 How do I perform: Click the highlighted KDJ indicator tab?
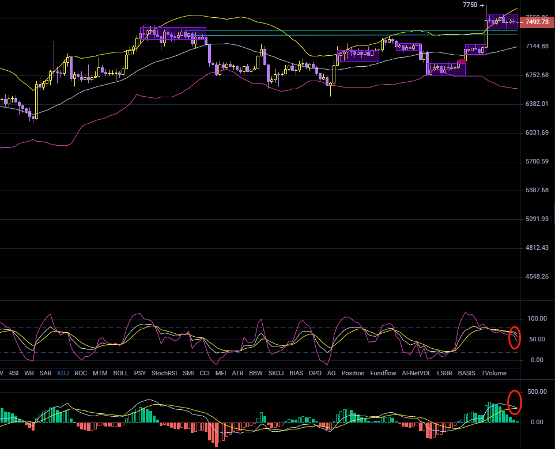click(63, 373)
